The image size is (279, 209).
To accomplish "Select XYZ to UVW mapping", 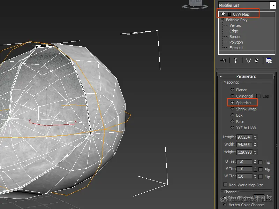I will (232, 127).
